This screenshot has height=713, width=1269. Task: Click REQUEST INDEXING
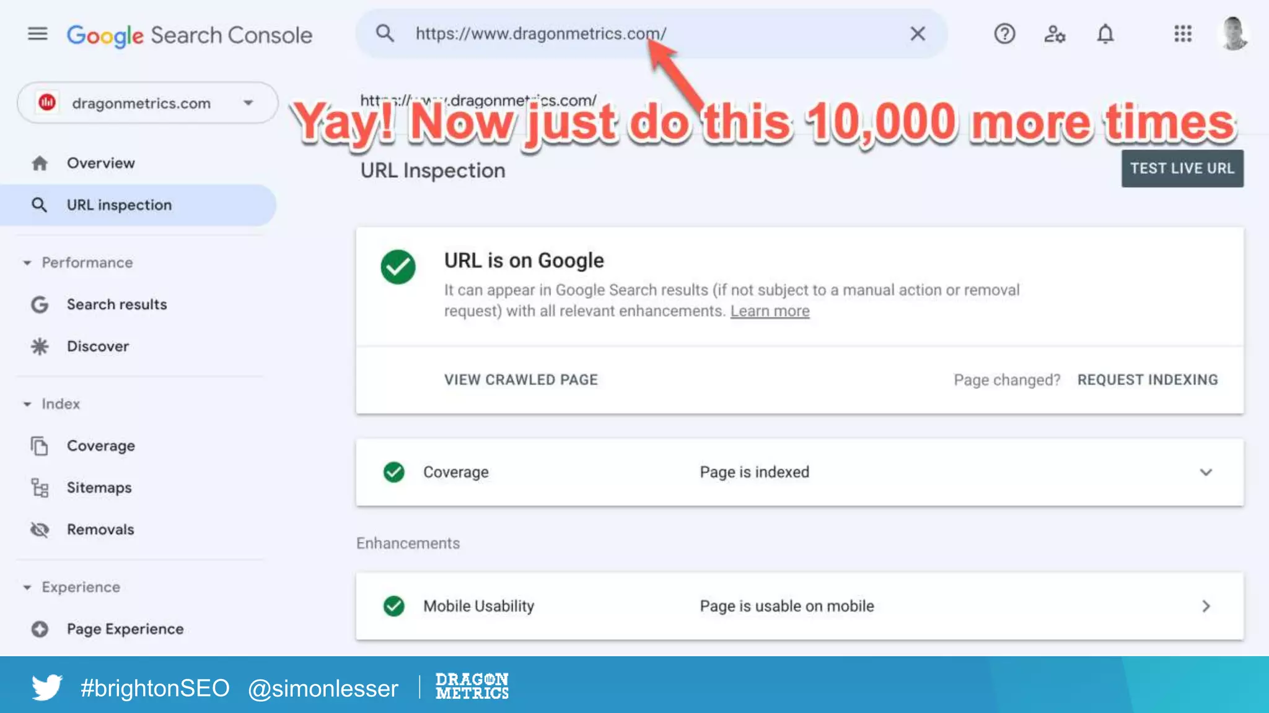[1148, 380]
